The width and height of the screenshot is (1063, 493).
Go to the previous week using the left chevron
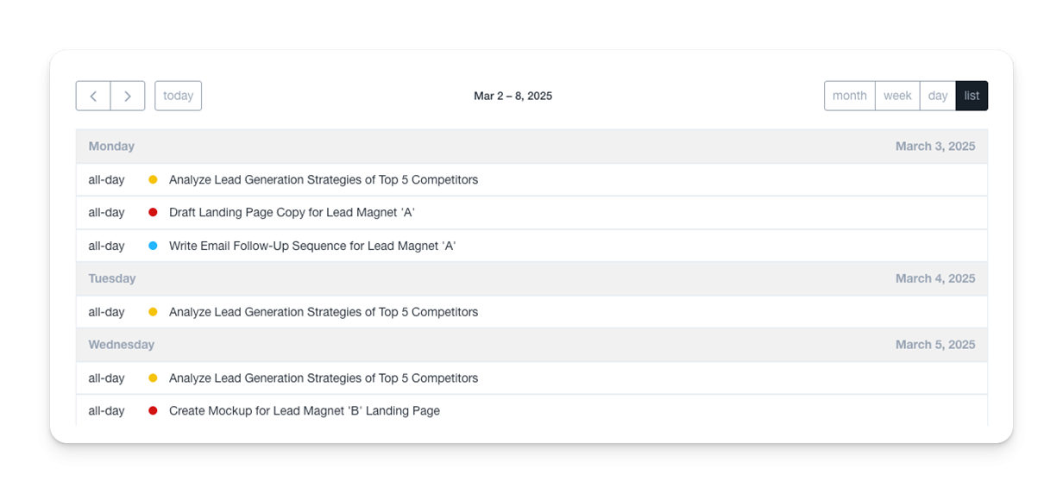click(x=93, y=96)
